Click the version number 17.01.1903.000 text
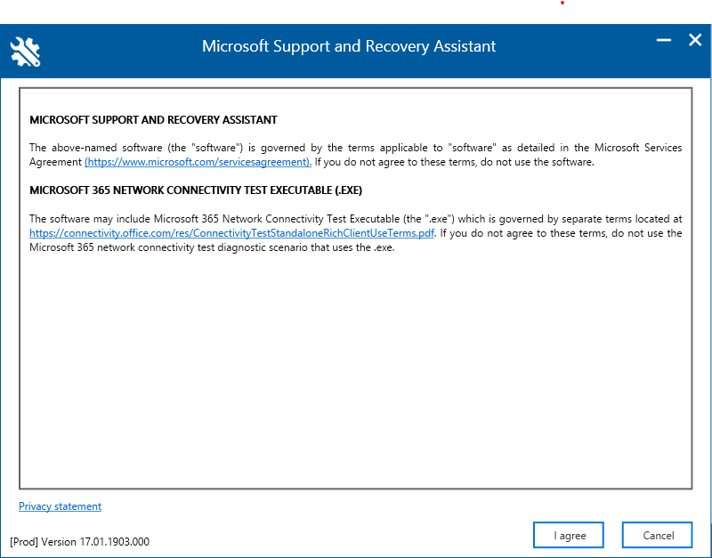Image resolution: width=712 pixels, height=558 pixels. click(x=115, y=542)
